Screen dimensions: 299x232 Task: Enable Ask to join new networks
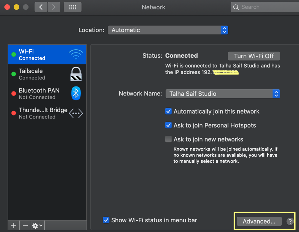[x=169, y=139]
